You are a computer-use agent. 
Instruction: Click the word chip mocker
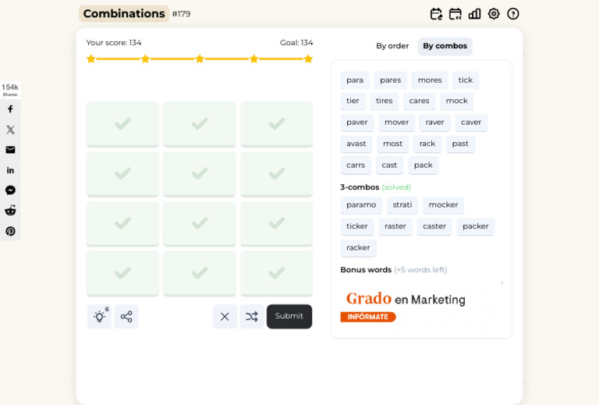[443, 204]
